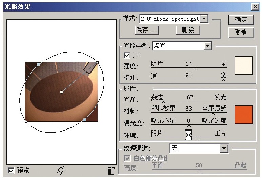Click the 环境 ambience slider thumb
The height and width of the screenshot is (178, 262).
point(197,138)
